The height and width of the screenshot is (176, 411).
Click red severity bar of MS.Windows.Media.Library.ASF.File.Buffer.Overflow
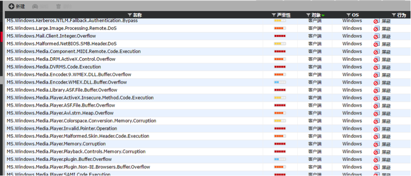pos(280,90)
